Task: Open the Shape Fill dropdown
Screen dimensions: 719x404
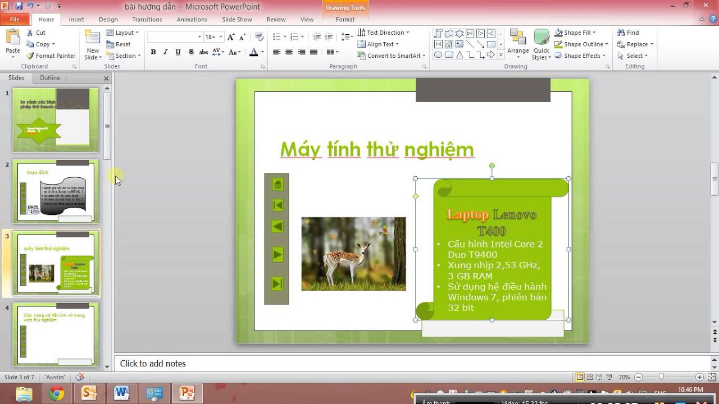Action: coord(575,33)
